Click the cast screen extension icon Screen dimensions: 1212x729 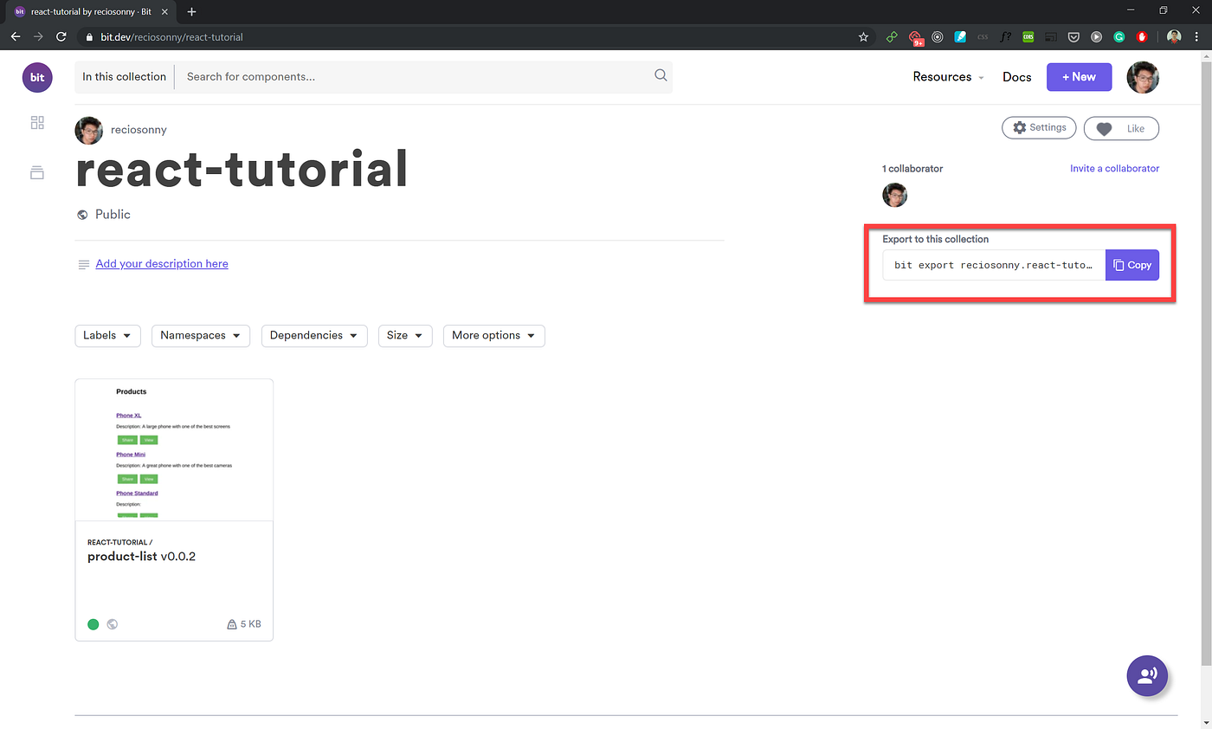click(1051, 37)
